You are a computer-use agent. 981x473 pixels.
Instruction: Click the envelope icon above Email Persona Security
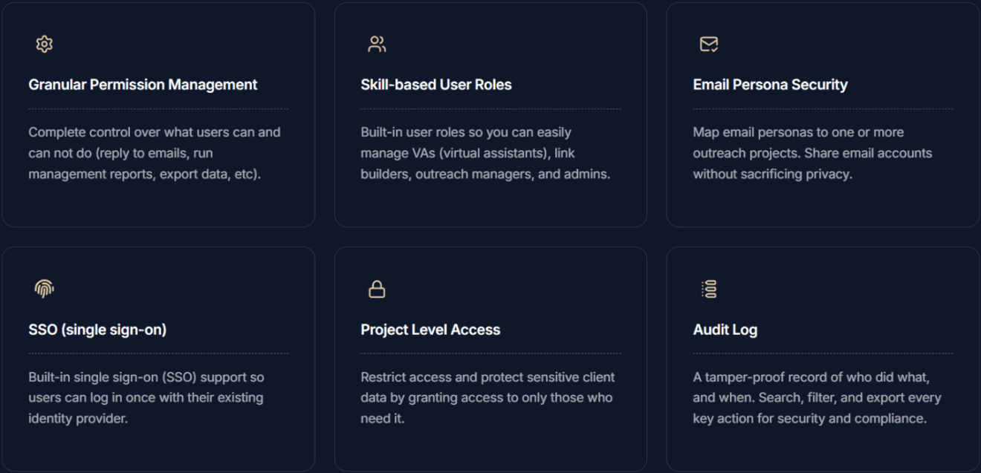click(709, 45)
